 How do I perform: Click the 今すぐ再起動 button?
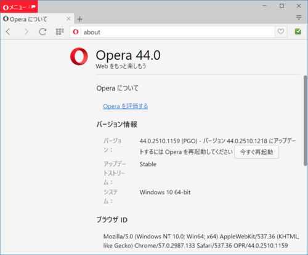click(x=256, y=152)
